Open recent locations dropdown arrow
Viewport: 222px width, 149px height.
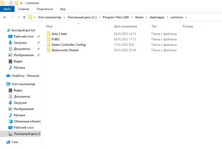pyautogui.click(x=19, y=17)
